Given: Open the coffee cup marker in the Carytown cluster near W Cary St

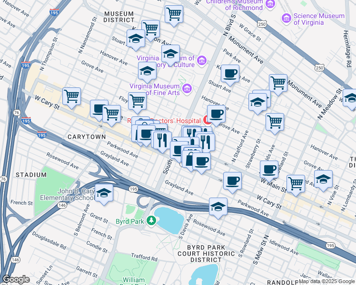Looking at the screenshot, I should pos(146,134).
